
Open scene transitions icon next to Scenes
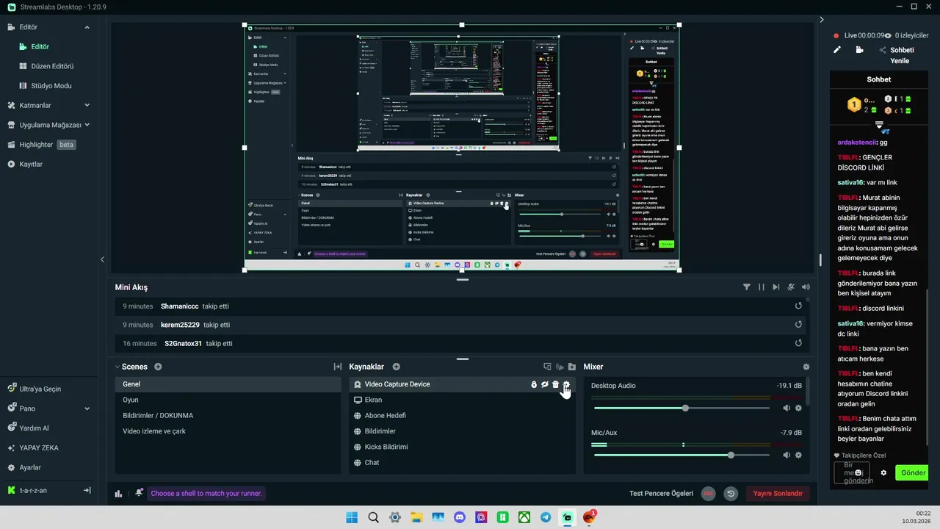pyautogui.click(x=338, y=367)
